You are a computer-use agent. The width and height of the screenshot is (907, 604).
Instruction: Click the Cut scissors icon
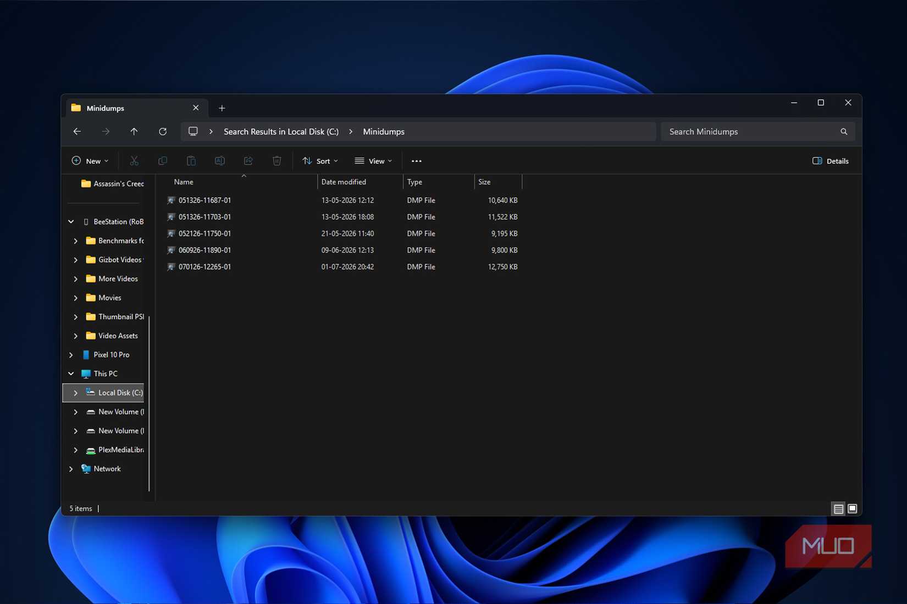click(134, 161)
